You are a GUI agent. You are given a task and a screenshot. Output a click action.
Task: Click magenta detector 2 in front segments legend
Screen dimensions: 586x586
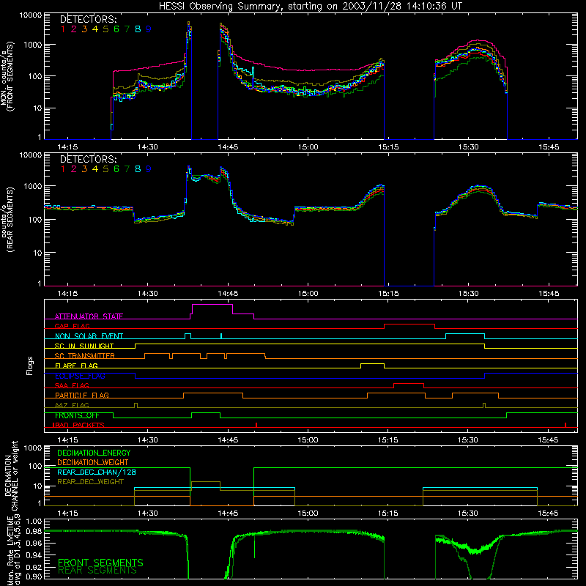click(x=74, y=29)
